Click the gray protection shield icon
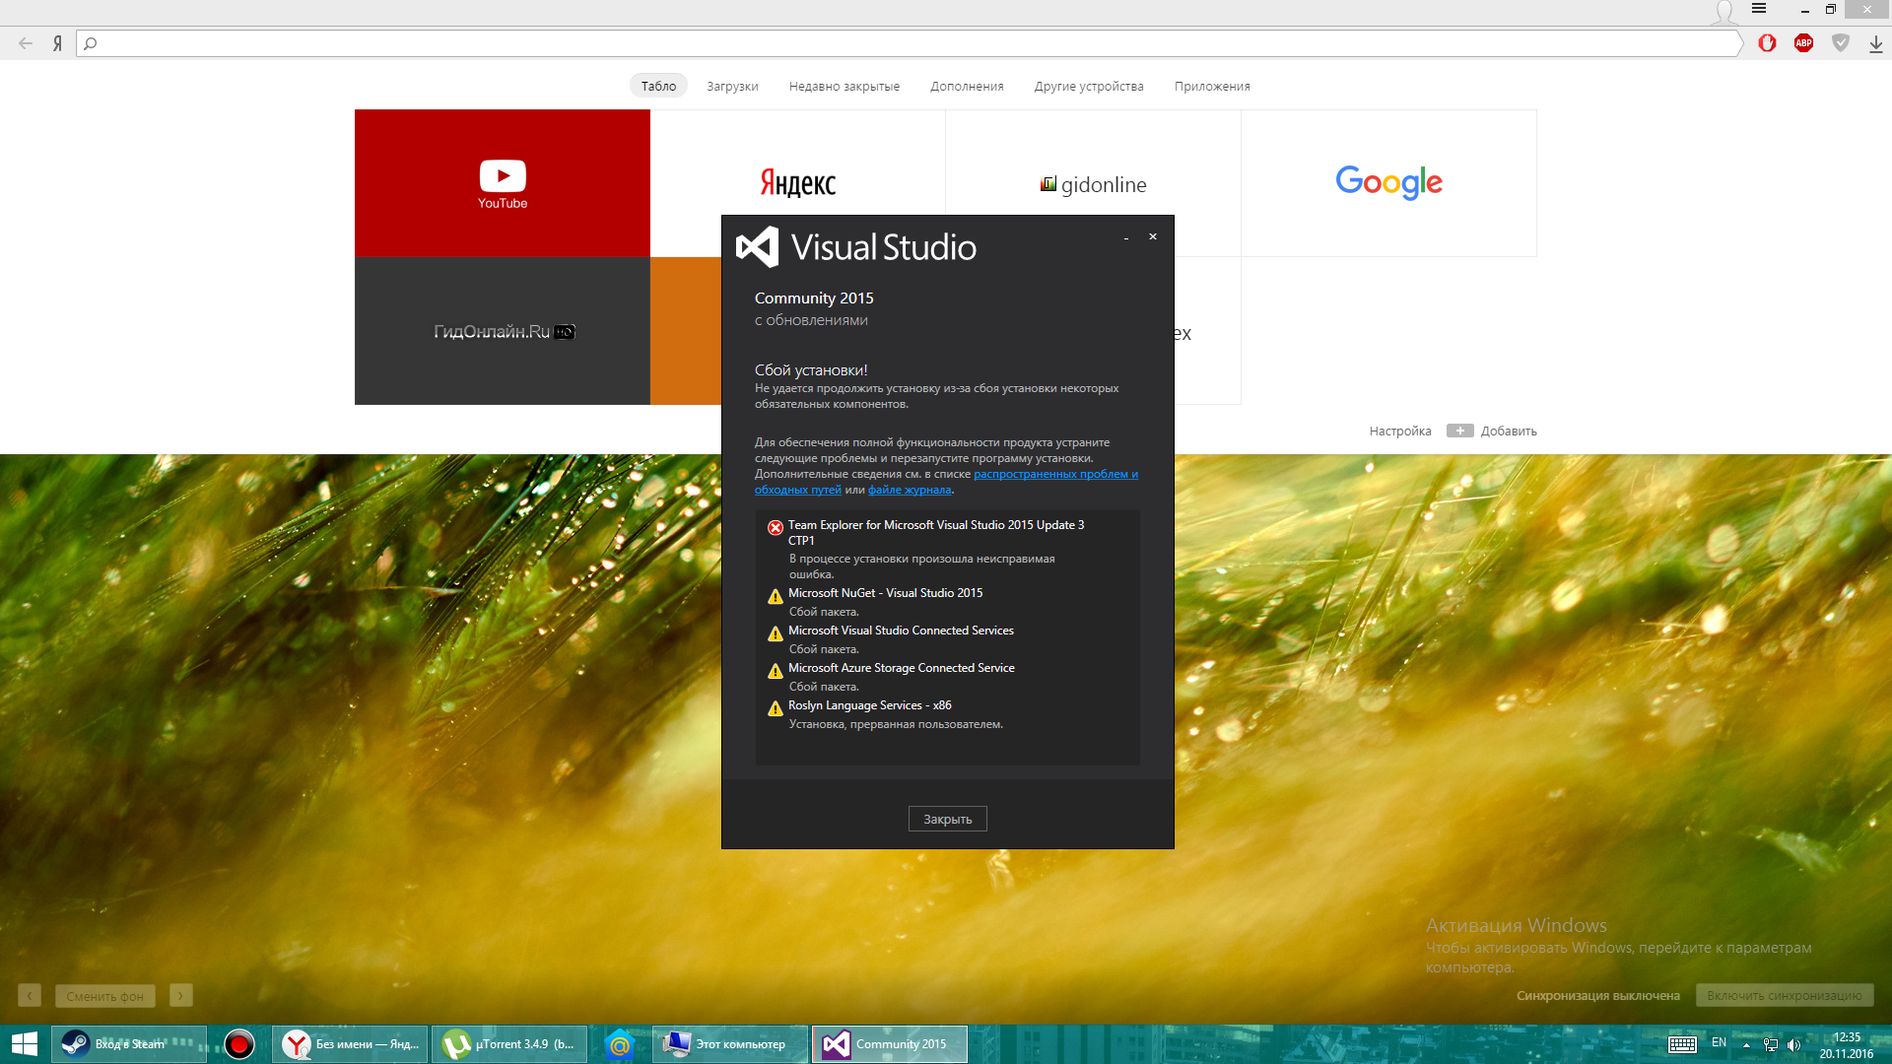 click(x=1840, y=43)
